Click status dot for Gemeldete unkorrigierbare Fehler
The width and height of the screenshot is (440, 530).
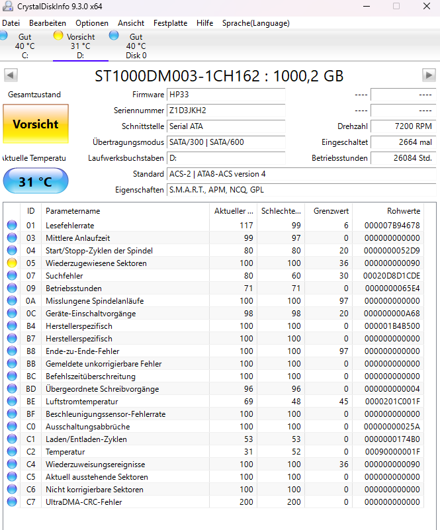pos(12,363)
